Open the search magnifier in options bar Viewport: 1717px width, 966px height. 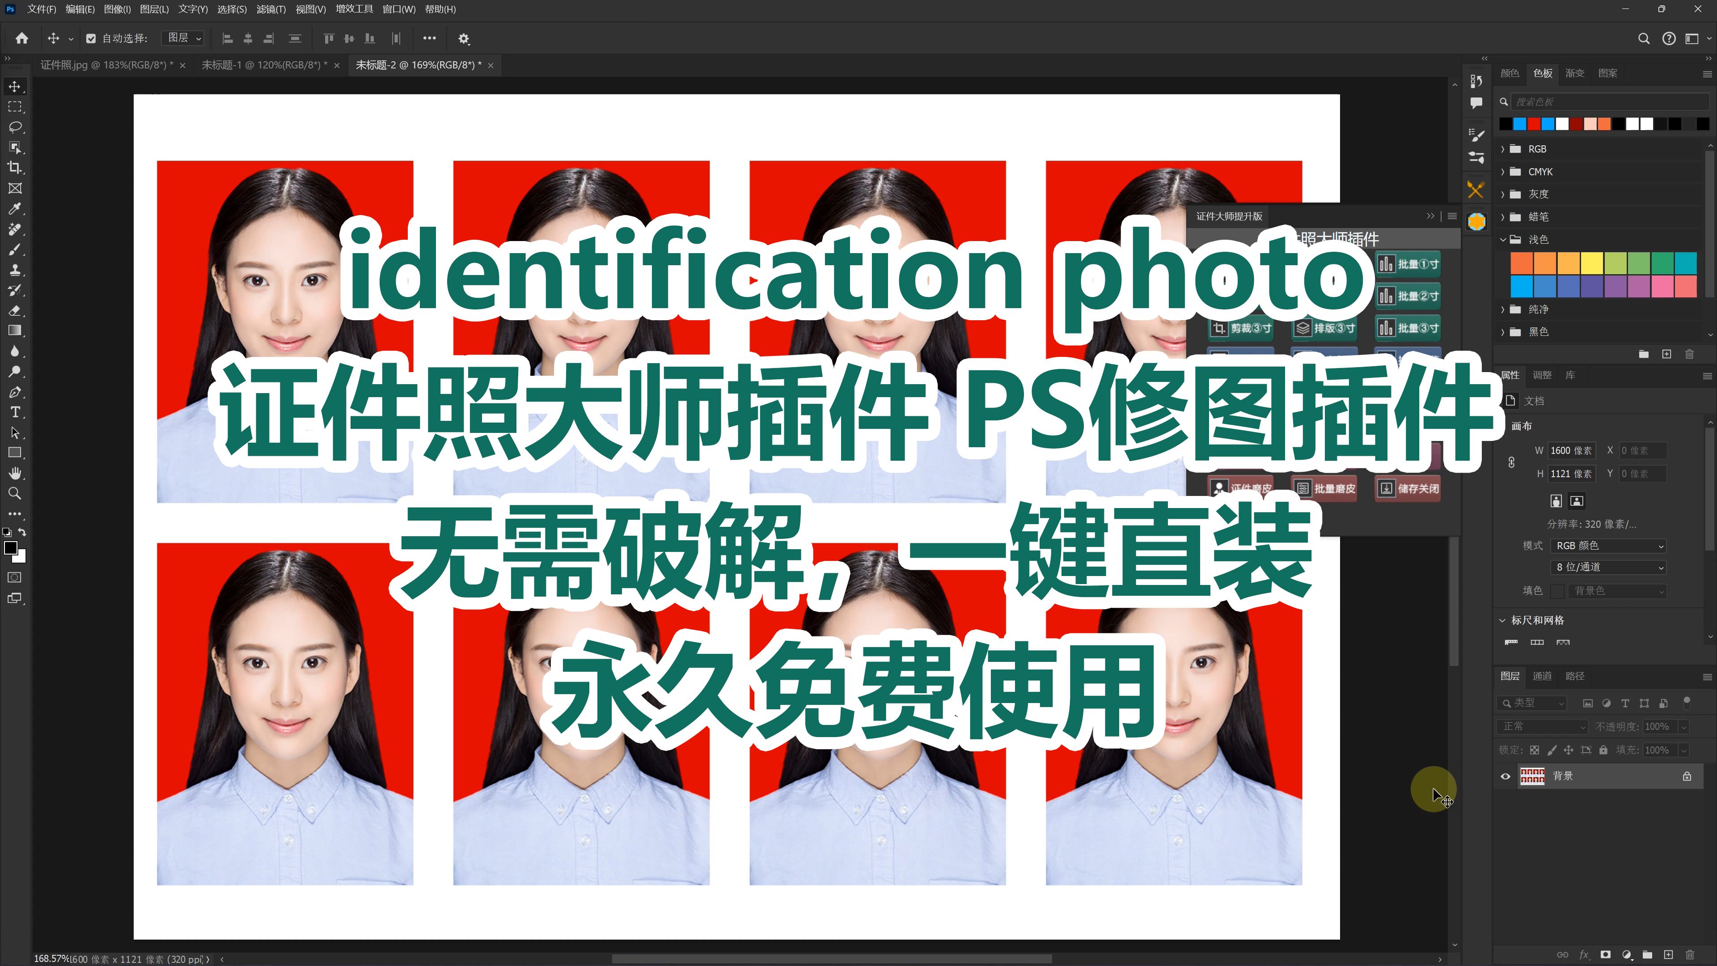[x=1644, y=38]
